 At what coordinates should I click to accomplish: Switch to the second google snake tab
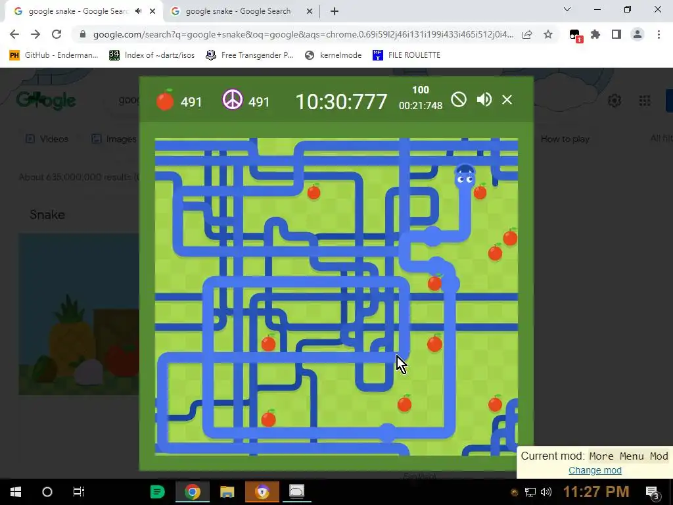coord(238,11)
